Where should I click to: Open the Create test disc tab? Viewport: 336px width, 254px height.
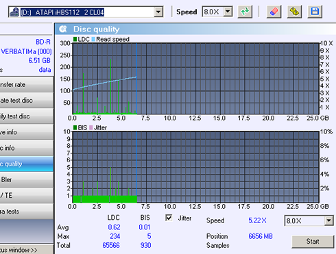point(26,101)
